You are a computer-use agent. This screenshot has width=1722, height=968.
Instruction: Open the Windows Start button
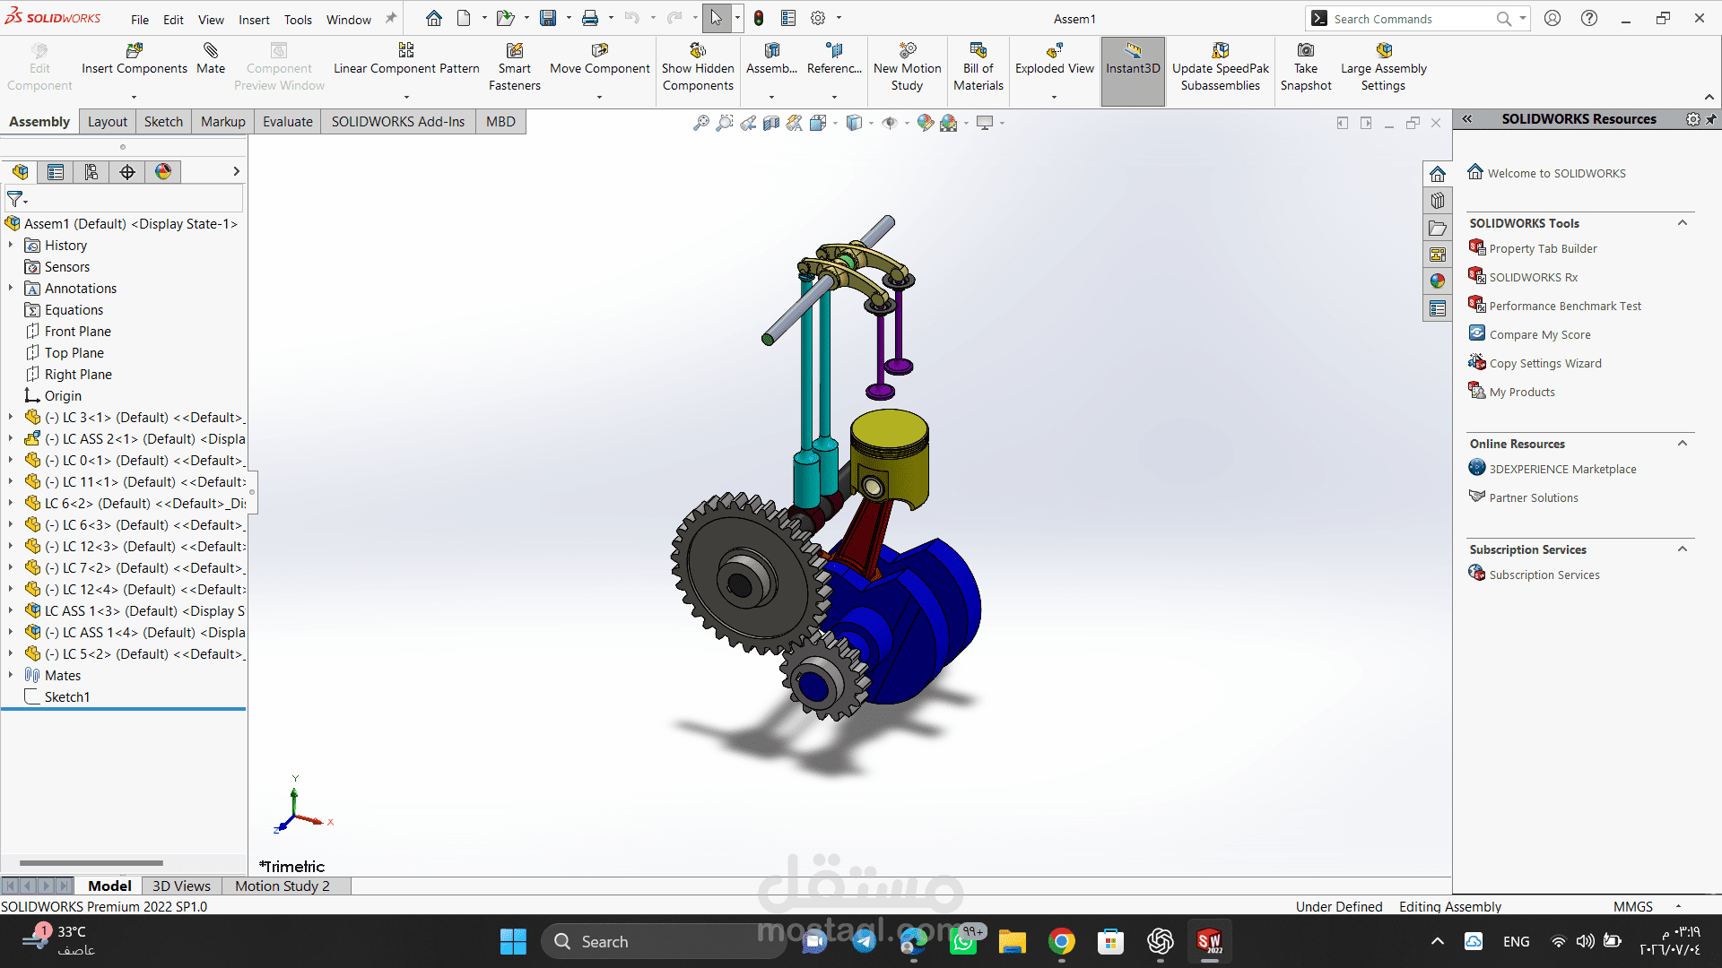click(513, 941)
